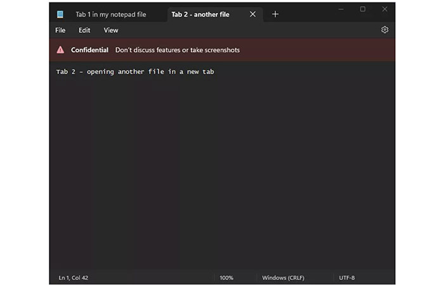Add a new tab with plus button
The width and height of the screenshot is (444, 285).
point(275,14)
